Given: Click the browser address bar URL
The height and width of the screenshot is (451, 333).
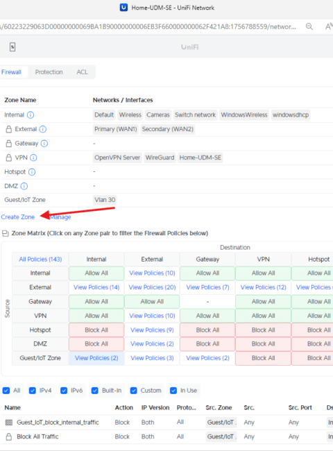Looking at the screenshot, I should (x=148, y=26).
